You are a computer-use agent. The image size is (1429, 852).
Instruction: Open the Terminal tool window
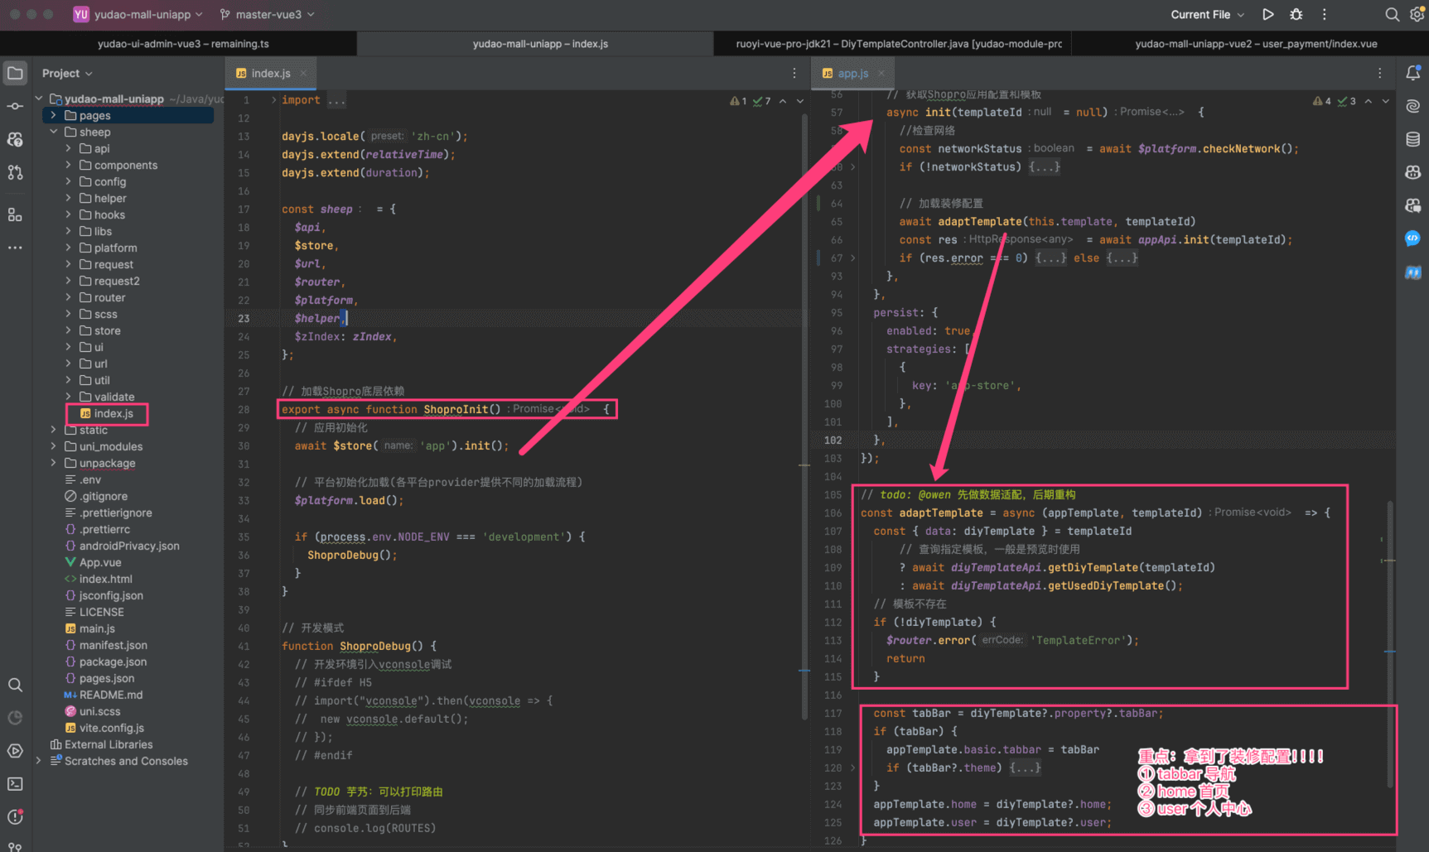tap(15, 783)
